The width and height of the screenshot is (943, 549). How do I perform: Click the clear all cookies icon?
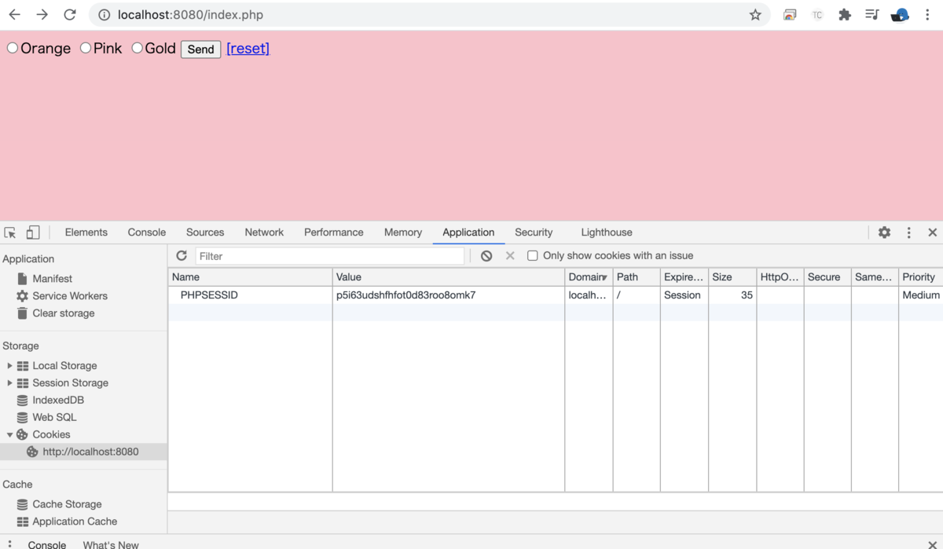click(x=486, y=255)
